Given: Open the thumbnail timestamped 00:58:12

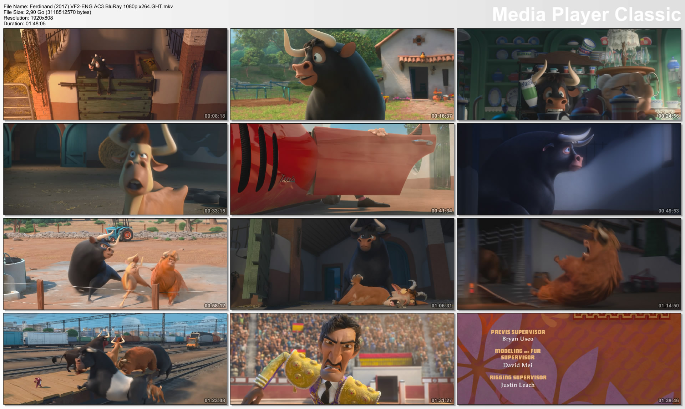Looking at the screenshot, I should [115, 264].
